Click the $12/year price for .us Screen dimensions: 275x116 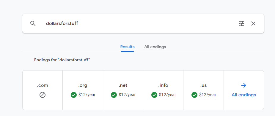pos(208,95)
